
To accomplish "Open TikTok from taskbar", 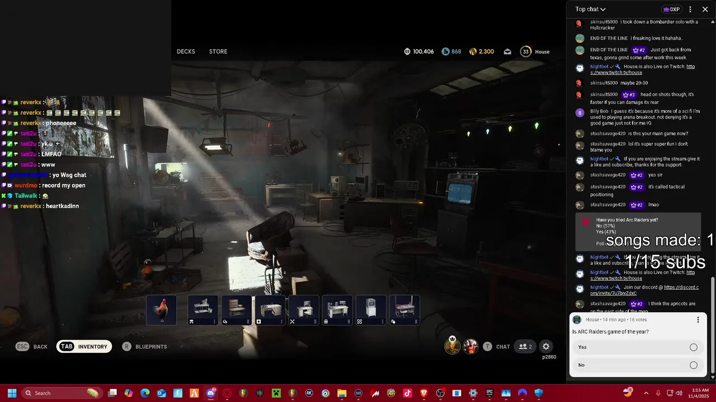I will tap(407, 393).
